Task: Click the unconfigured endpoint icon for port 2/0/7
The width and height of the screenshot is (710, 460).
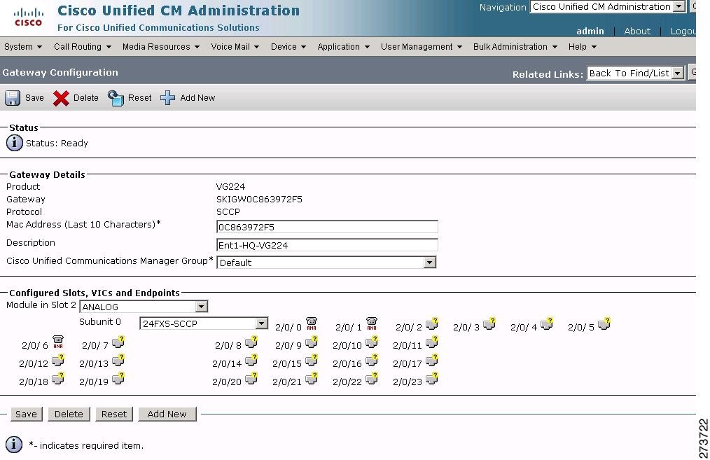Action: pos(118,342)
